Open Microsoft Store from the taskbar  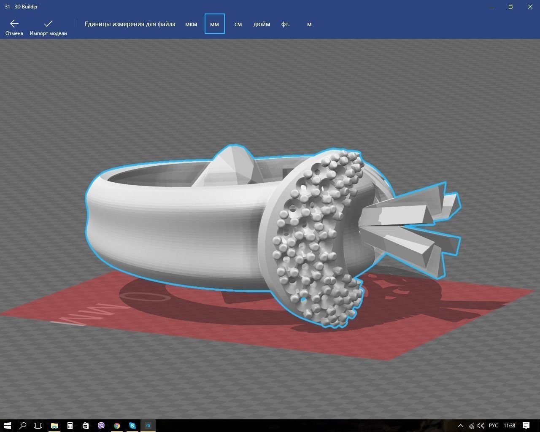tap(86, 426)
